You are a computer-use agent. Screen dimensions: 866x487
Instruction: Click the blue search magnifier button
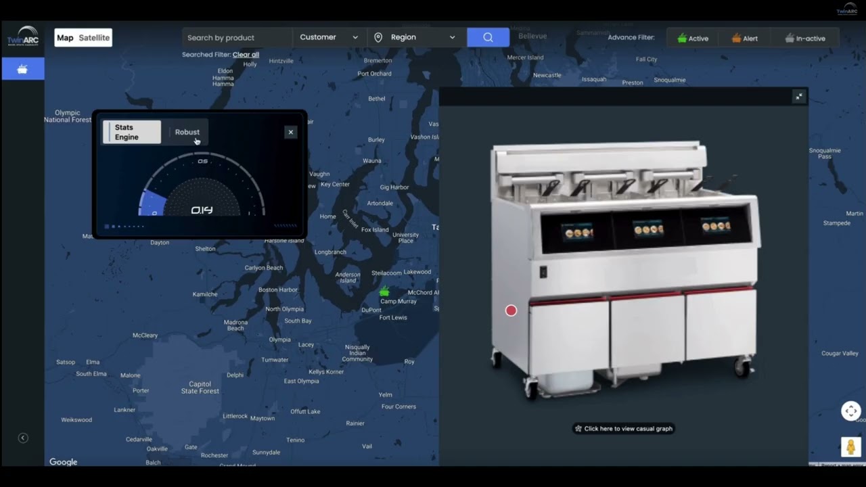coord(488,37)
